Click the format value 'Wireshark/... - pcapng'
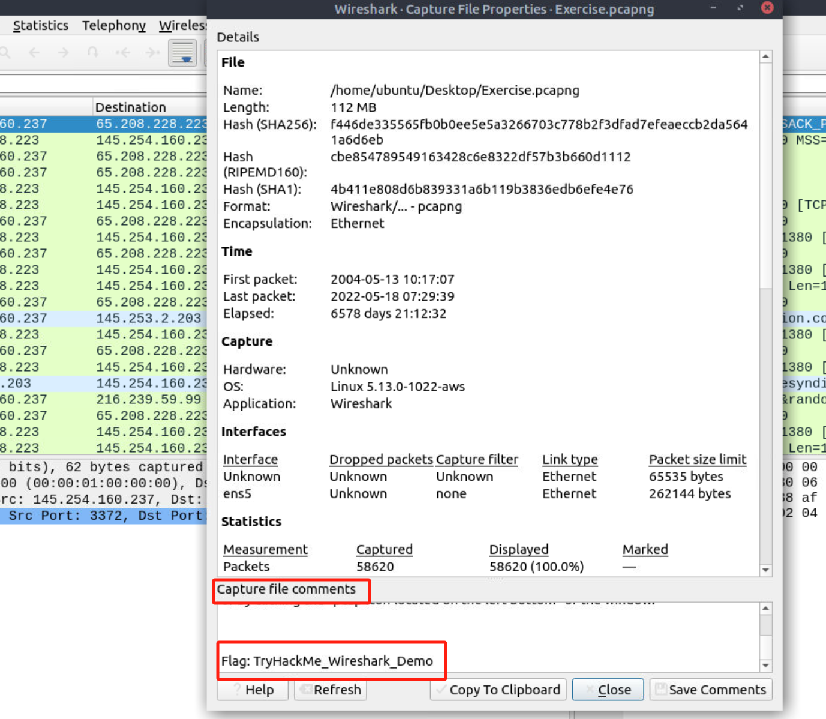The height and width of the screenshot is (719, 826). pyautogui.click(x=396, y=206)
